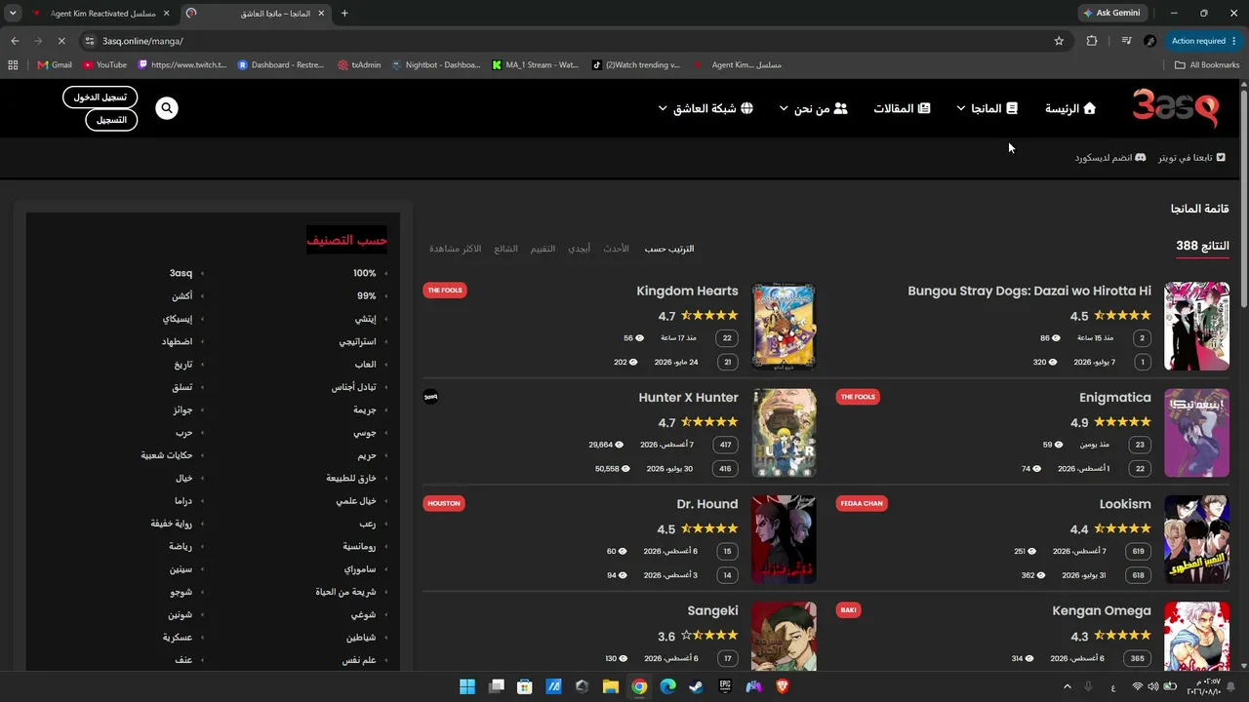Open the txAdmin bookmark
The image size is (1249, 702).
pyautogui.click(x=359, y=65)
